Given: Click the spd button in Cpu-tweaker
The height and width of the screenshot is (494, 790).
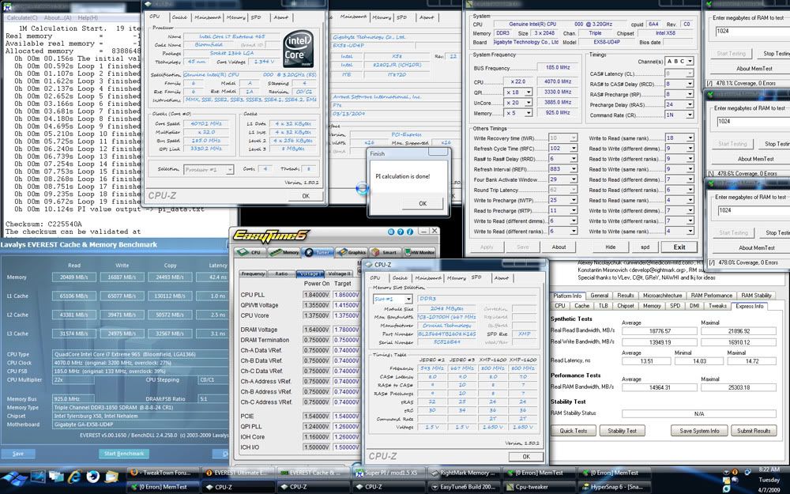Looking at the screenshot, I should click(645, 247).
